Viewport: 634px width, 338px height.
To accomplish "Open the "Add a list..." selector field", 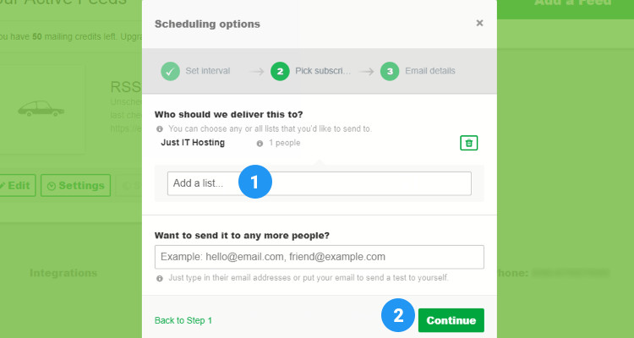I will click(319, 183).
